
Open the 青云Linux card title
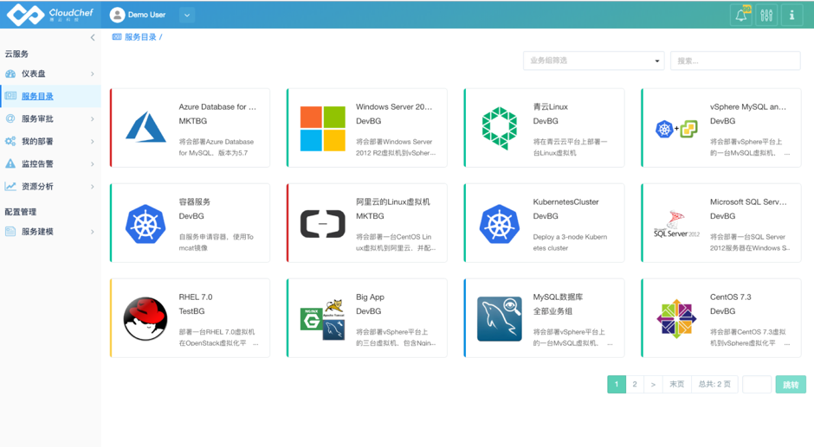550,107
